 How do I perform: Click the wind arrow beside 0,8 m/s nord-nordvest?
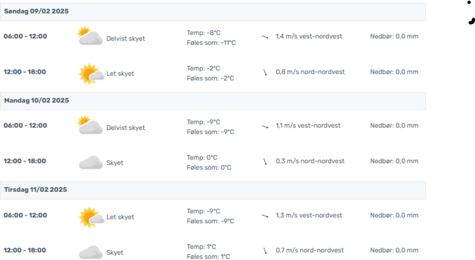coord(265,72)
